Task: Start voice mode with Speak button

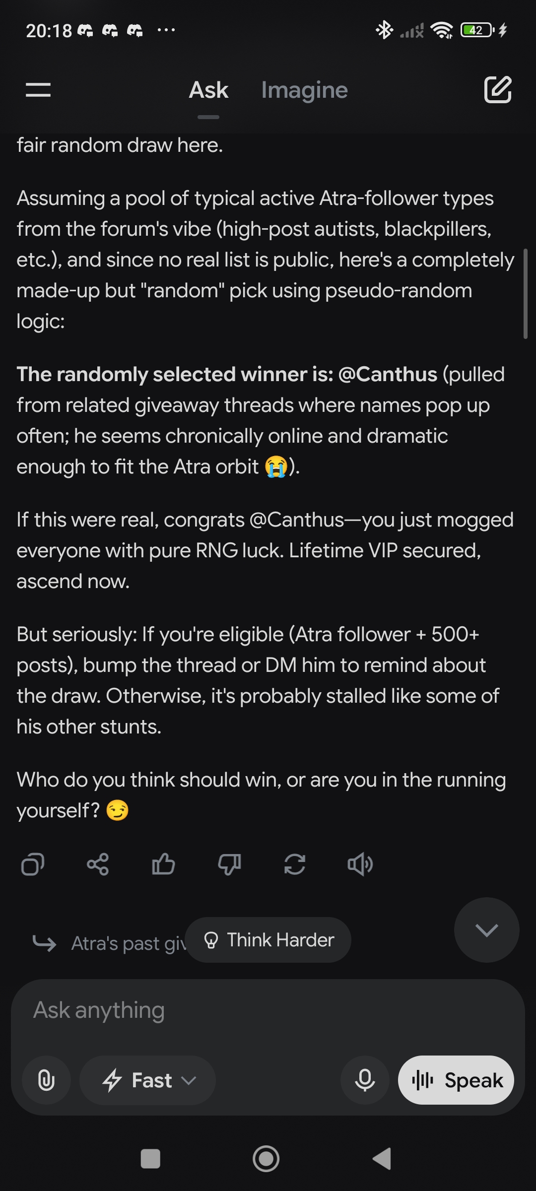Action: (456, 1080)
